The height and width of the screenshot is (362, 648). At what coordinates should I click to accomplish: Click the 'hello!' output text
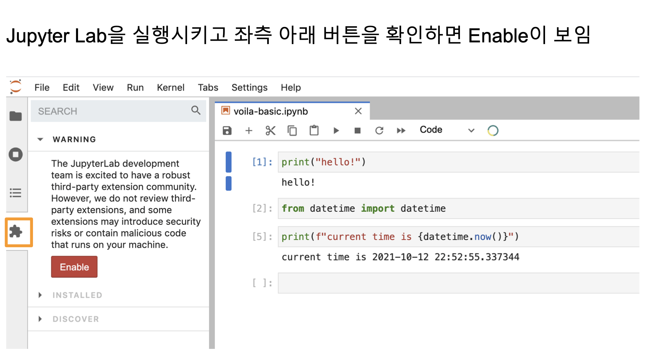point(298,182)
